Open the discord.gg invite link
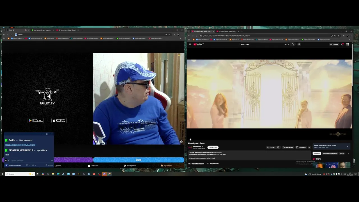Screen dimensions: 359x202 (x=20, y=145)
